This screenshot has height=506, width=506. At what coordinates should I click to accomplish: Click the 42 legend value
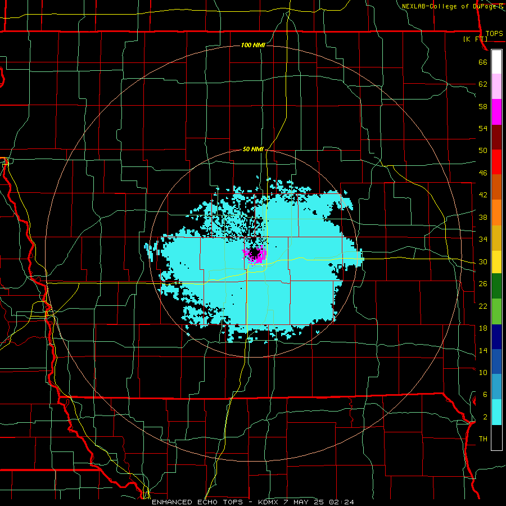(483, 195)
